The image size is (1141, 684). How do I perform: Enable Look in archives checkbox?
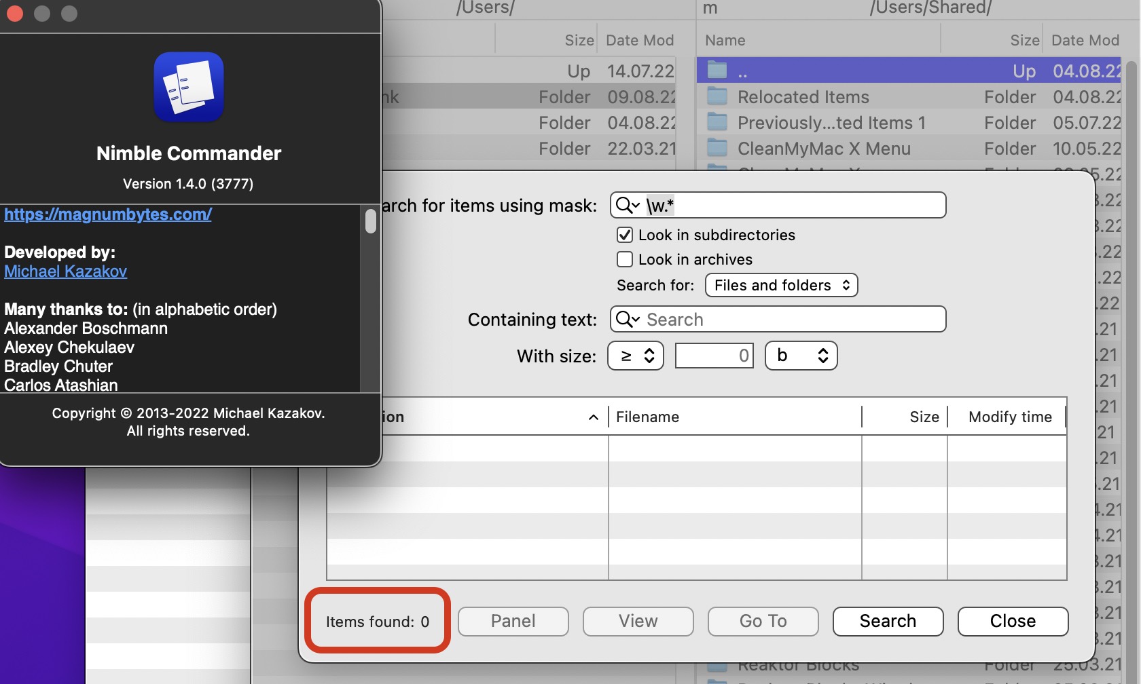coord(625,259)
